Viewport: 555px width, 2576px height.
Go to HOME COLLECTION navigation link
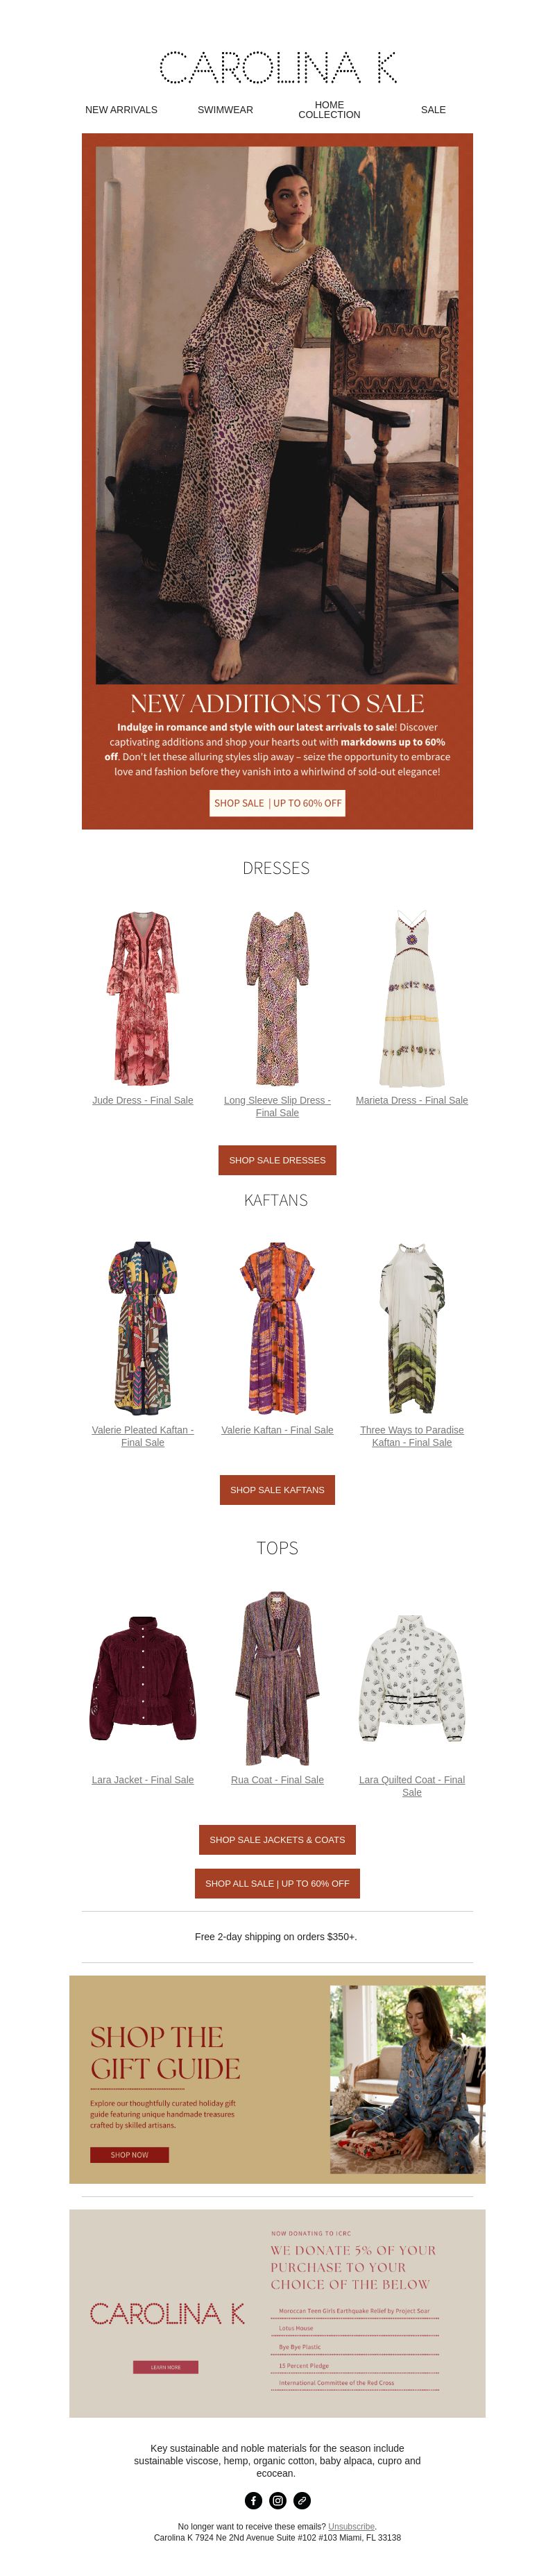[x=329, y=110]
